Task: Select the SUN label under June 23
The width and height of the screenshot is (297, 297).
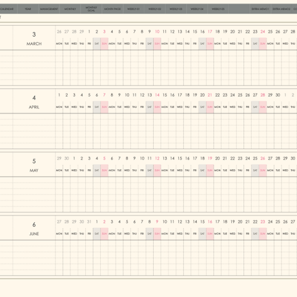Action: (263, 234)
